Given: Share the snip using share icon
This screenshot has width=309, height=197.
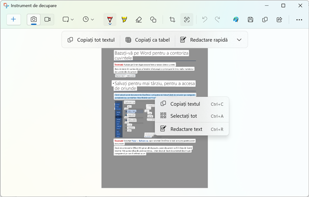Looking at the screenshot, I should (279, 20).
